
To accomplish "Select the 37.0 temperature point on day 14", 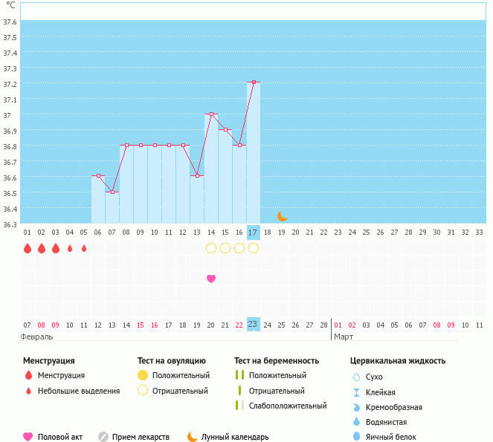I will click(211, 114).
